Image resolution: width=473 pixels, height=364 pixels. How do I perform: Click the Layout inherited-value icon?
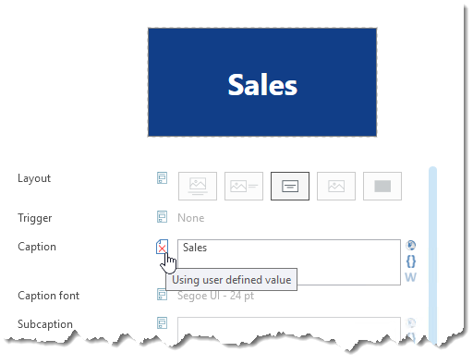tap(162, 177)
